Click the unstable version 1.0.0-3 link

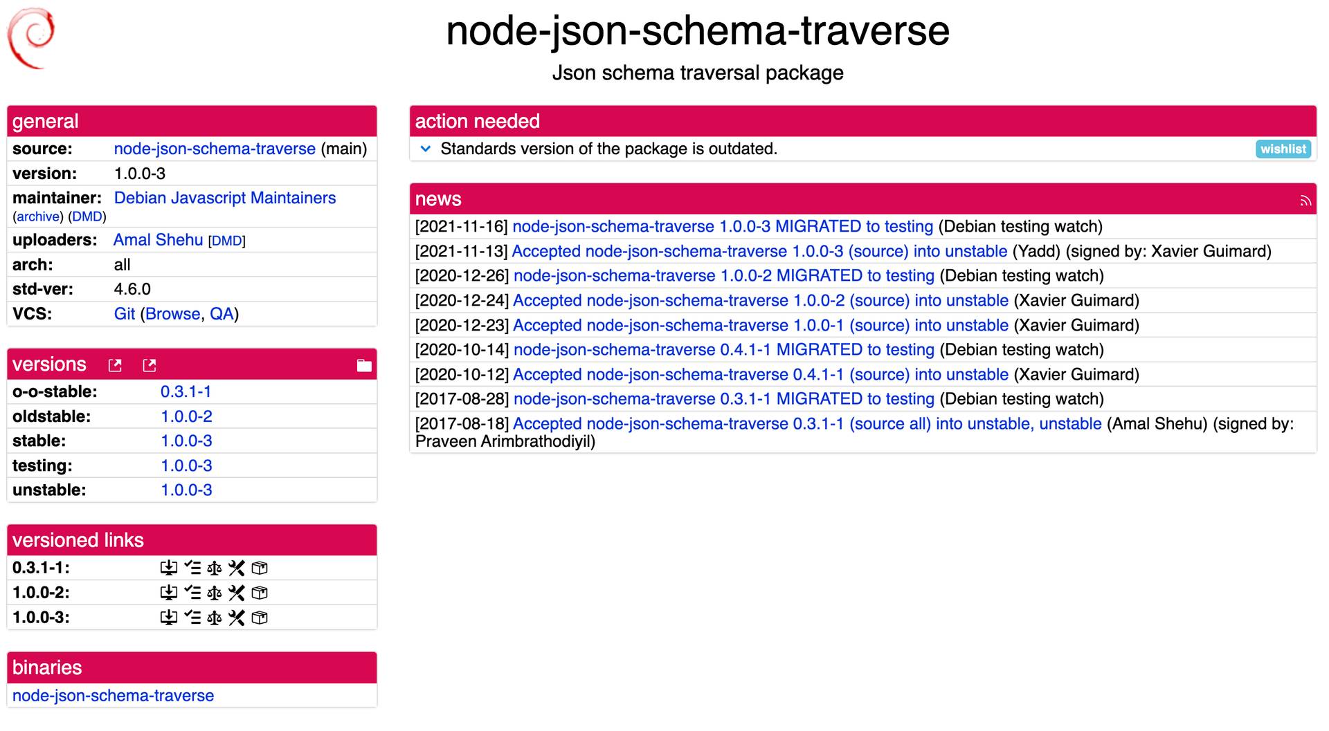click(186, 490)
